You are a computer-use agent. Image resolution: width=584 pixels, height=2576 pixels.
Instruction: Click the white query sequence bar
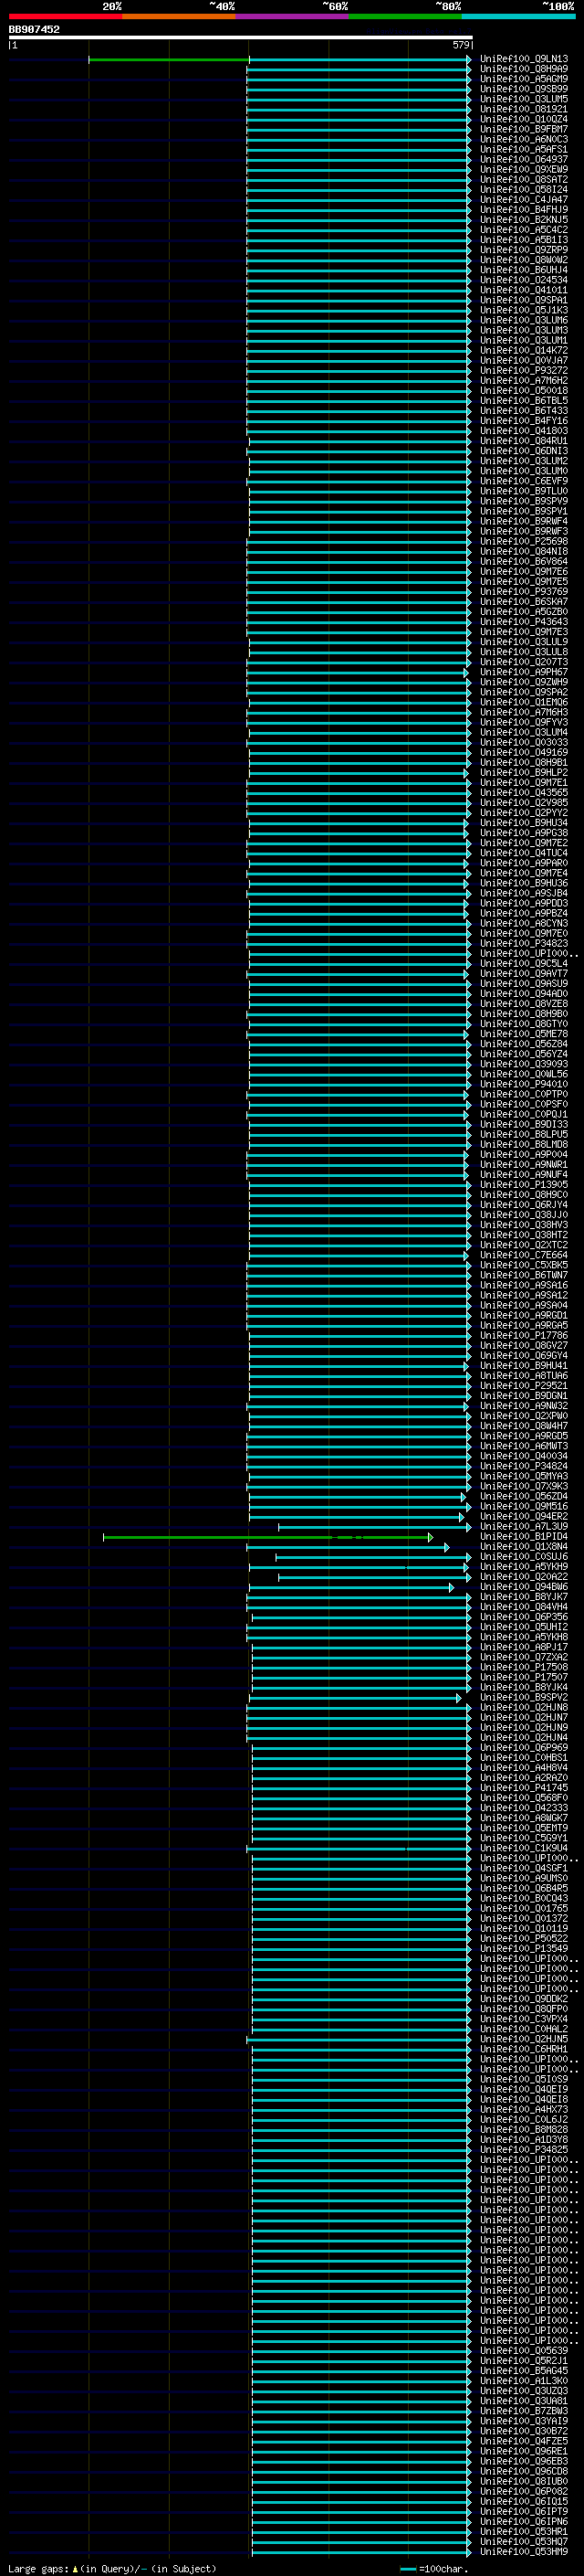pos(241,37)
